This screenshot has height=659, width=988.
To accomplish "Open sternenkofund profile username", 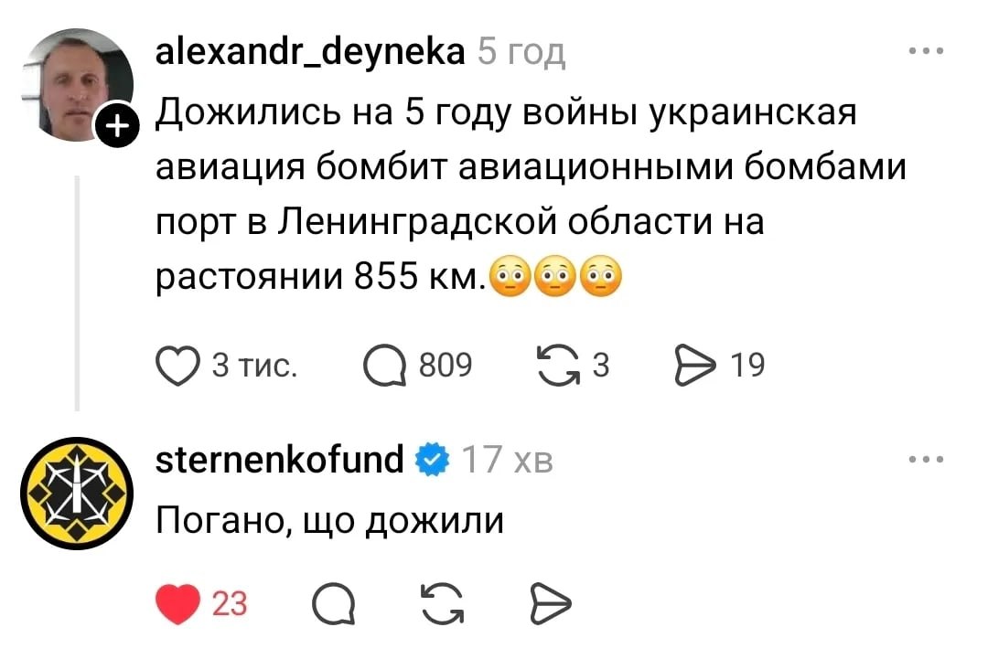I will (279, 460).
